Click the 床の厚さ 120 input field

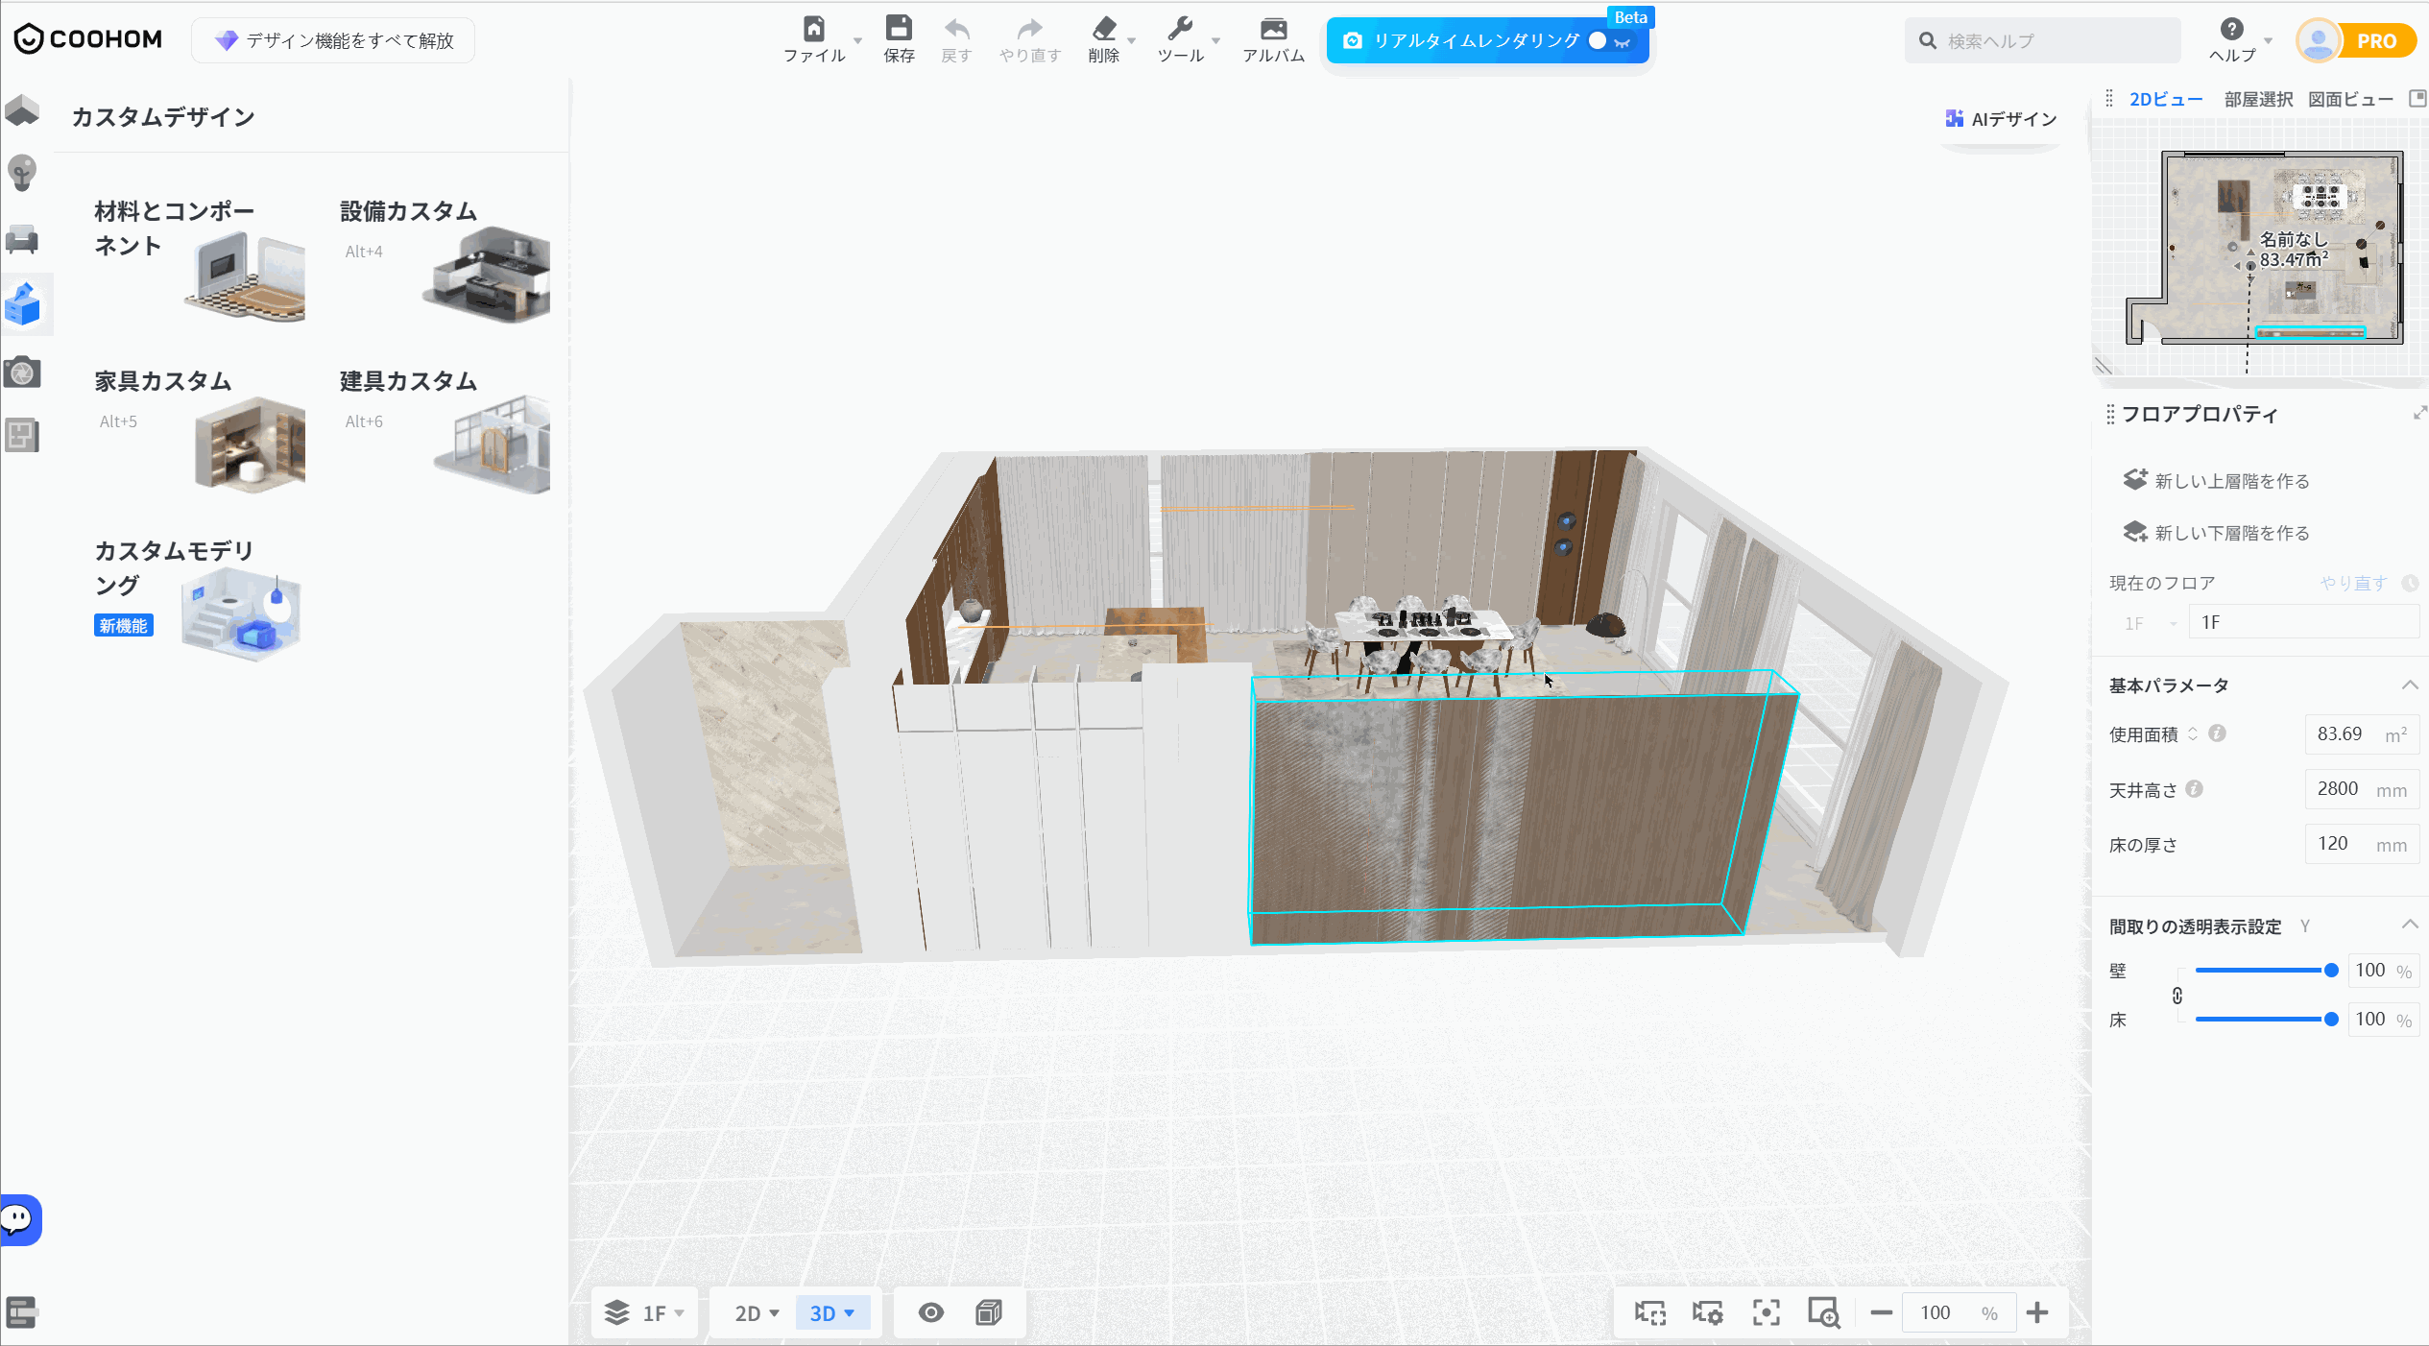2361,844
